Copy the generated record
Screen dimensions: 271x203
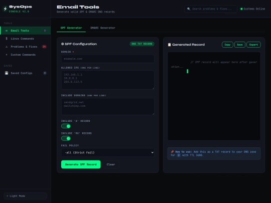pyautogui.click(x=227, y=45)
